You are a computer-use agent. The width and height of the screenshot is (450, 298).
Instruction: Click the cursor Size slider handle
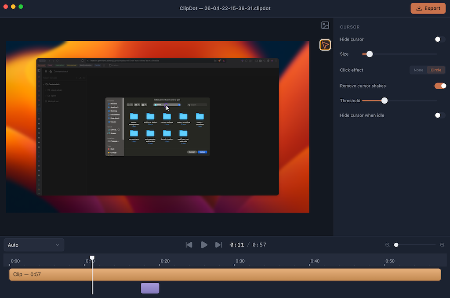pos(370,54)
